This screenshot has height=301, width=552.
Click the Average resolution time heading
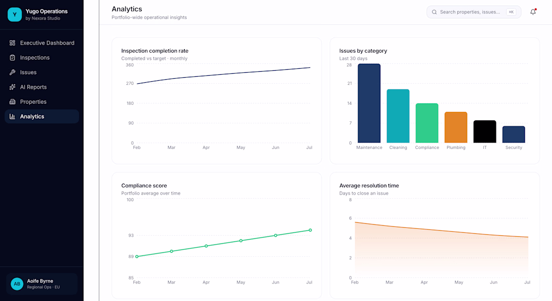point(369,186)
